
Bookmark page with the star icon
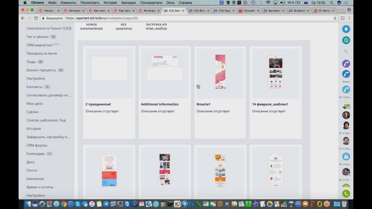pos(335,18)
